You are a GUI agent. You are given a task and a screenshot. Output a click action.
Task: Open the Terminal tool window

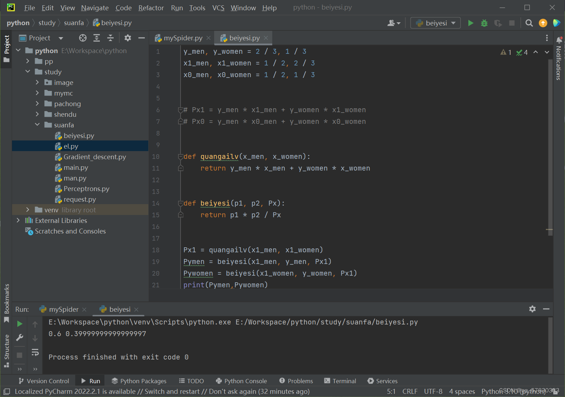(x=340, y=381)
